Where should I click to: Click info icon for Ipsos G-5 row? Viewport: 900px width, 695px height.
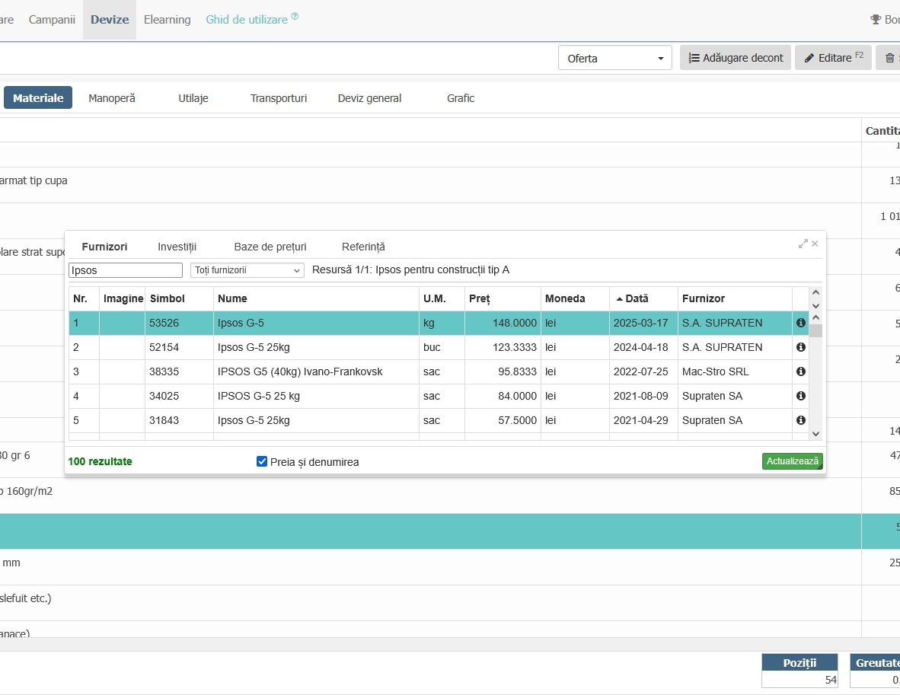click(800, 323)
